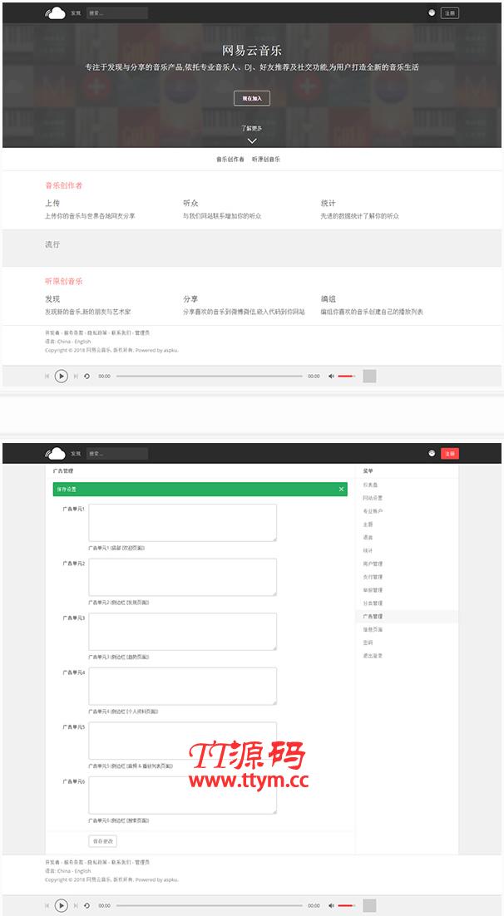The height and width of the screenshot is (916, 504).
Task: Click into the 广告单元1 text area
Action: (x=182, y=523)
